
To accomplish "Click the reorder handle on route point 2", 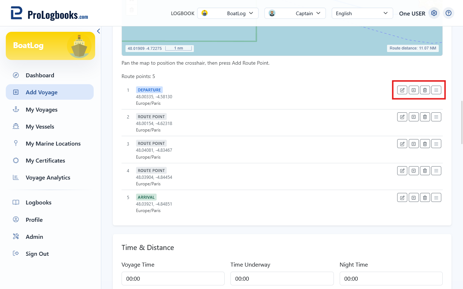I will click(x=436, y=117).
